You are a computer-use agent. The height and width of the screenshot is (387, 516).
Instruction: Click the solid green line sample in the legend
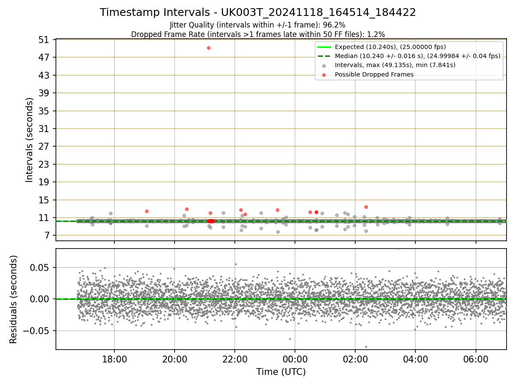pyautogui.click(x=324, y=47)
